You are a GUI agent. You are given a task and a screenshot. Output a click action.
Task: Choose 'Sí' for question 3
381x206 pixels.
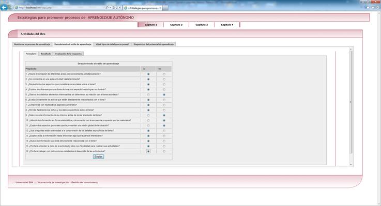(148, 85)
